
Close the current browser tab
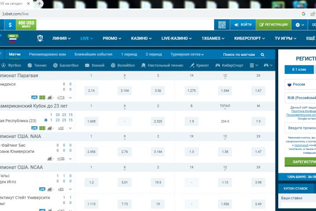coord(29,4)
